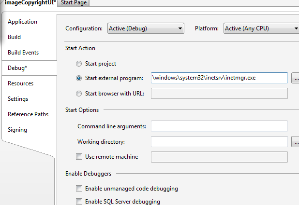Focus the external program path field
The height and width of the screenshot is (205, 299).
tap(219, 78)
